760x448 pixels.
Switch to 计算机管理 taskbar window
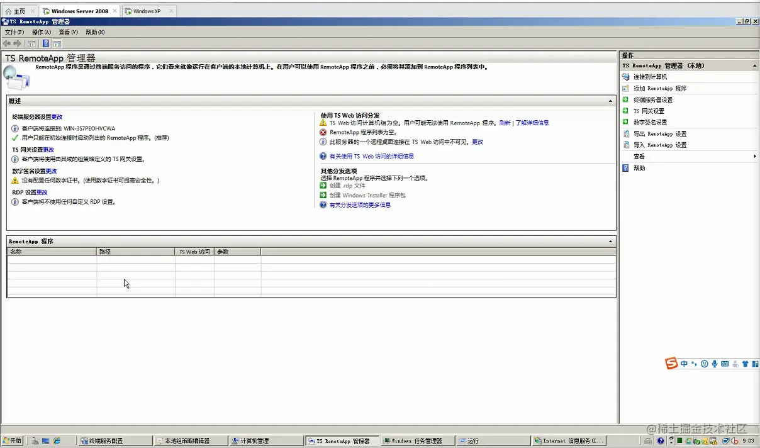point(266,441)
